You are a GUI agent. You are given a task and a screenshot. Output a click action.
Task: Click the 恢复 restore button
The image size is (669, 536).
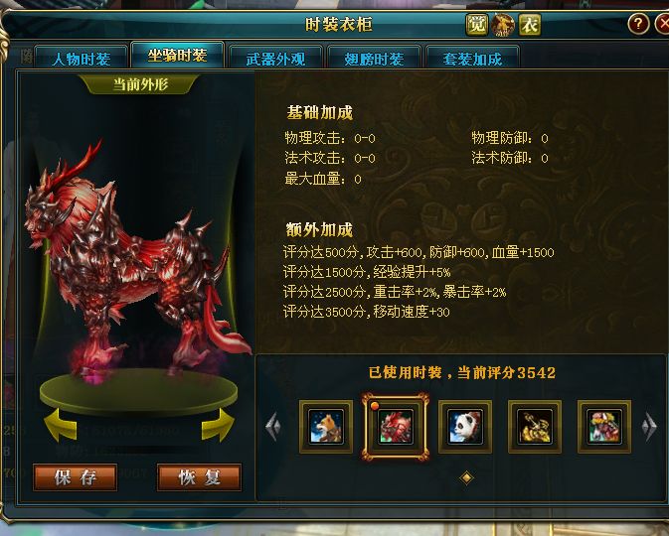point(199,477)
